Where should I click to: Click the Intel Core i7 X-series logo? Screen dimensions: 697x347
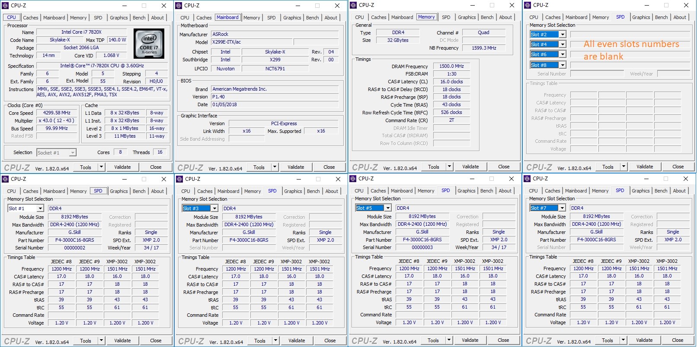click(149, 44)
